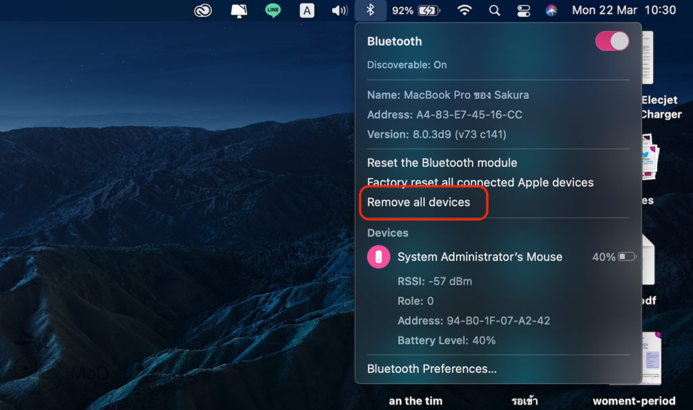The width and height of the screenshot is (693, 410).
Task: Click the pink mouse device icon
Action: tap(378, 257)
